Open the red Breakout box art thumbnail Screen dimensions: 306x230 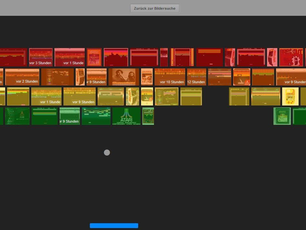(x=94, y=57)
